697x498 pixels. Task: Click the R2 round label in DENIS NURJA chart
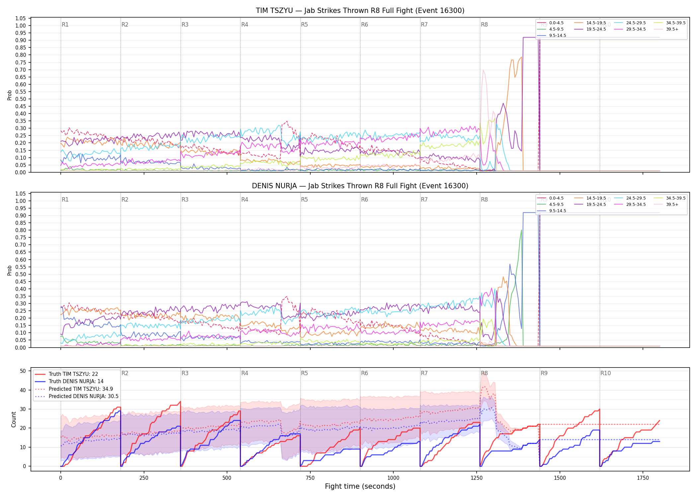125,200
